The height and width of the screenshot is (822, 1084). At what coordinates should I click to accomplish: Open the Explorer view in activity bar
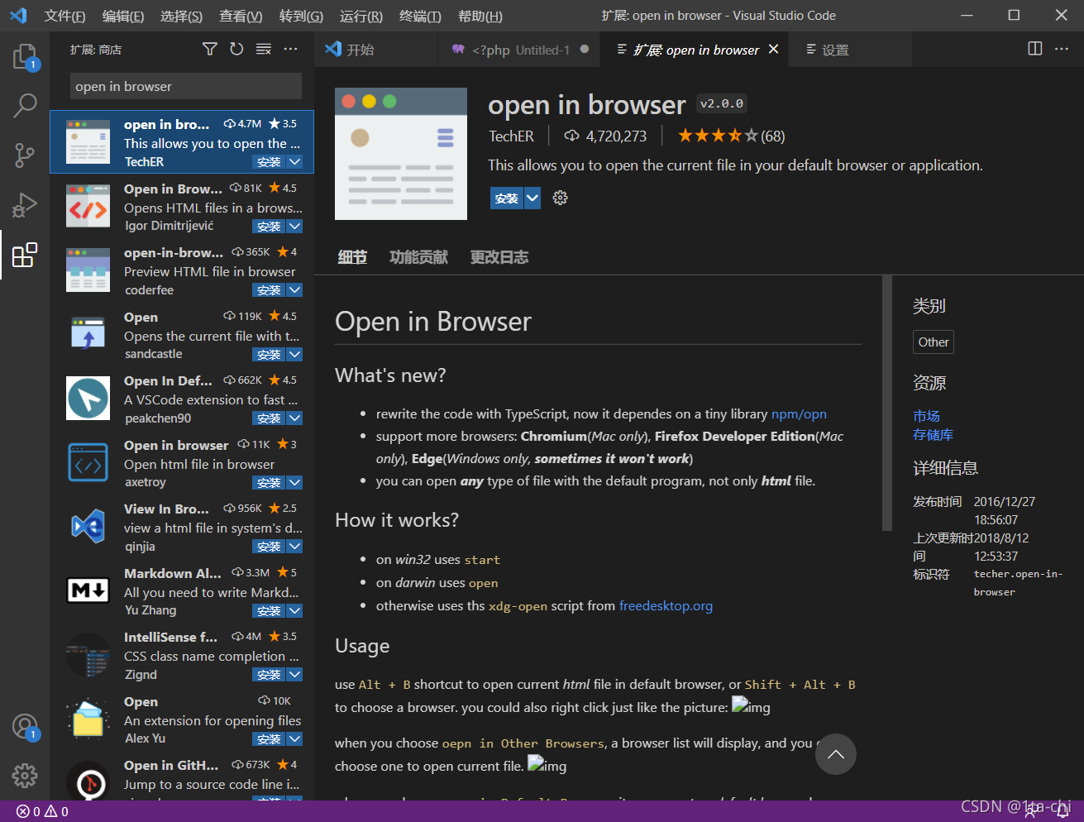(x=25, y=56)
